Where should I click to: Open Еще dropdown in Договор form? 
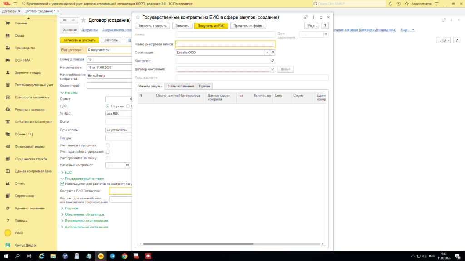pos(443,40)
